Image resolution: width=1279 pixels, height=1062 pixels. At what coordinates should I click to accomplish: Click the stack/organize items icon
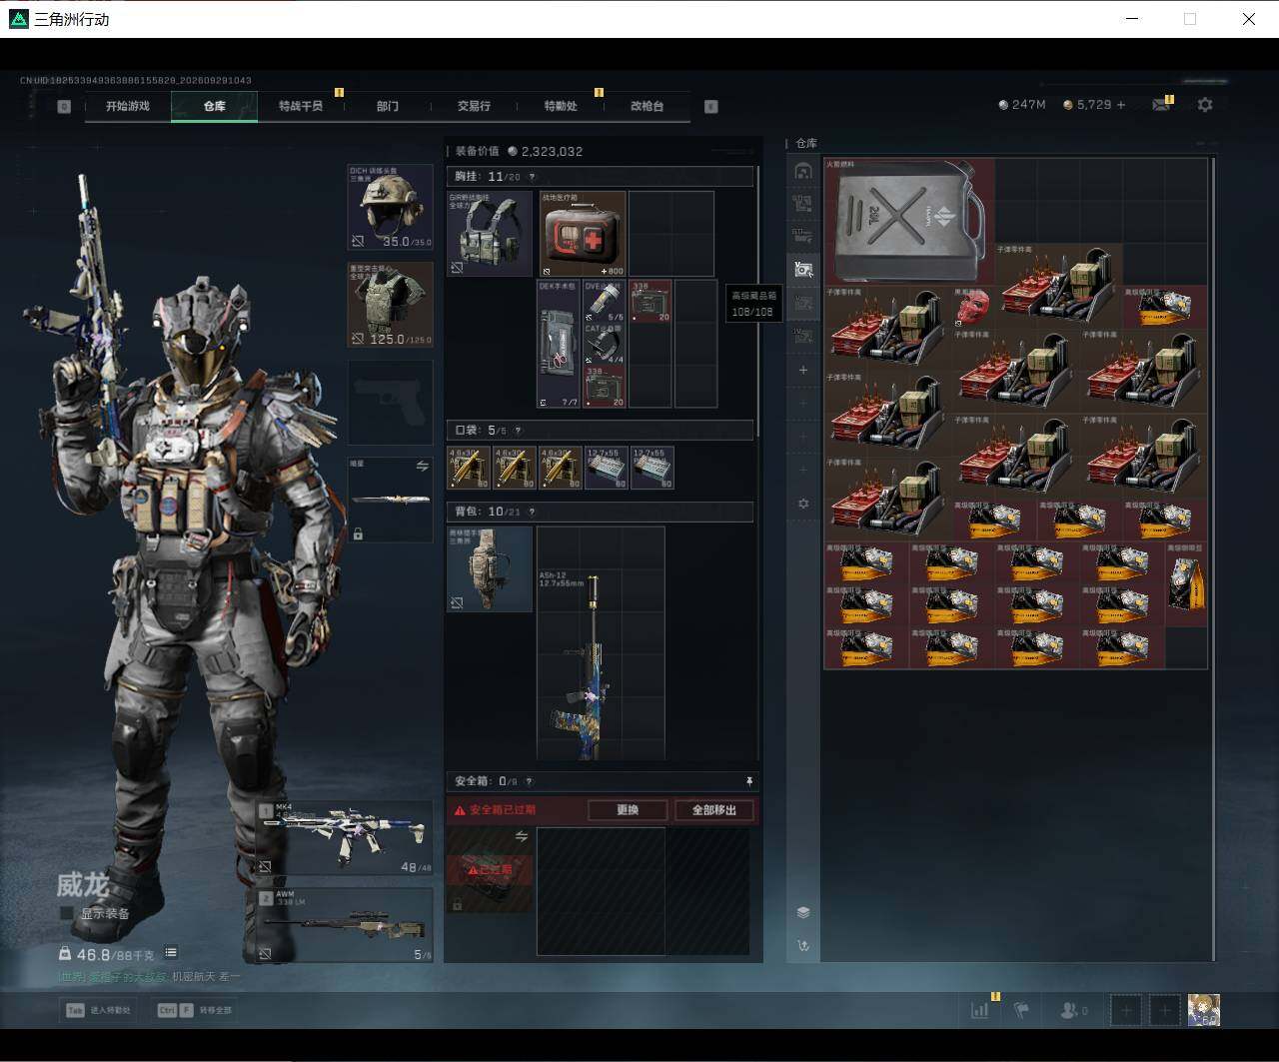pos(803,912)
